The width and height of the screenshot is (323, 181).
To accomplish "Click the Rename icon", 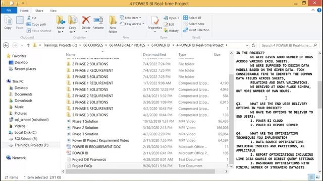I will 98,20.
